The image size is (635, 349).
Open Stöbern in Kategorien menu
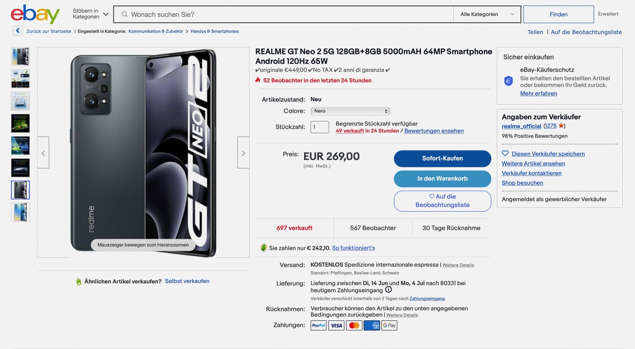[90, 14]
